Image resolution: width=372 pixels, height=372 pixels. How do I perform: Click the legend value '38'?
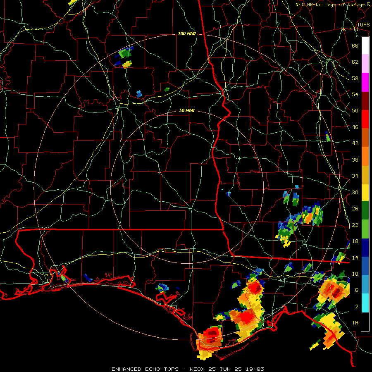(355, 160)
